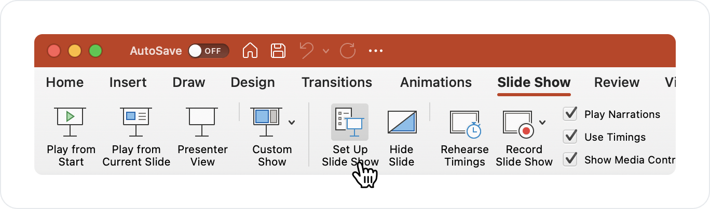710x209 pixels.
Task: Switch to the Transitions tab
Action: 337,82
